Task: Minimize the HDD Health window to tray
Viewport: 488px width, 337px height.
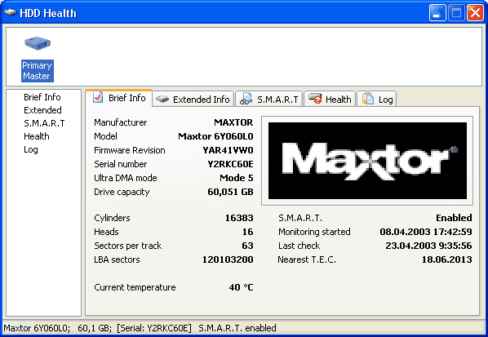Action: (x=437, y=13)
